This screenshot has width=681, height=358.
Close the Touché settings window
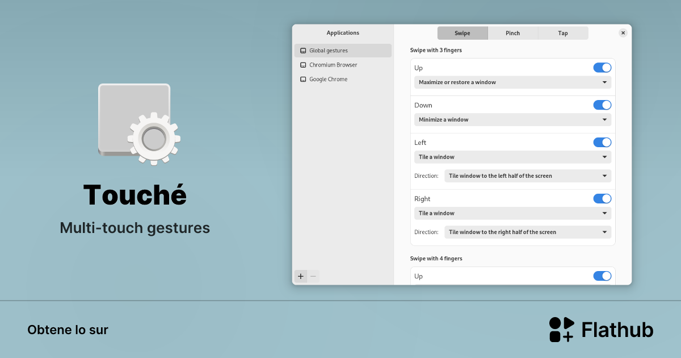(623, 32)
